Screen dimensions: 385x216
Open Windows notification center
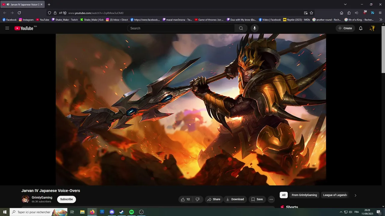pos(379,212)
